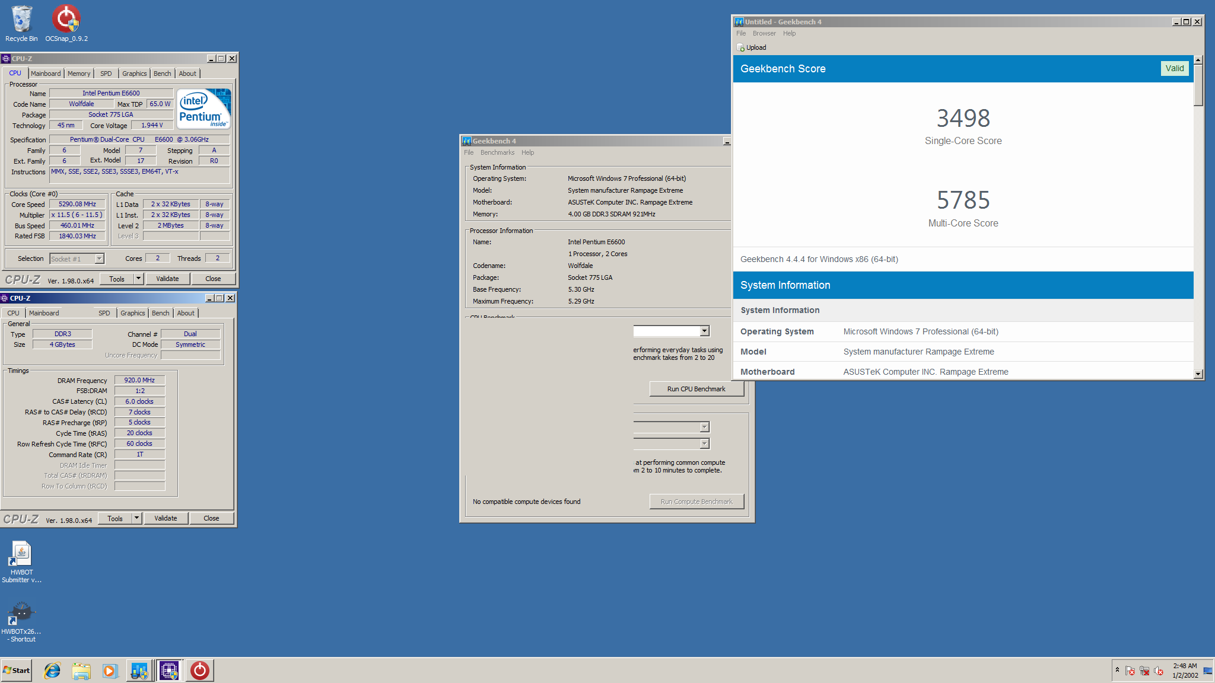Click CPU-Z title bar icon of top window
This screenshot has width=1215, height=683.
click(x=6, y=59)
